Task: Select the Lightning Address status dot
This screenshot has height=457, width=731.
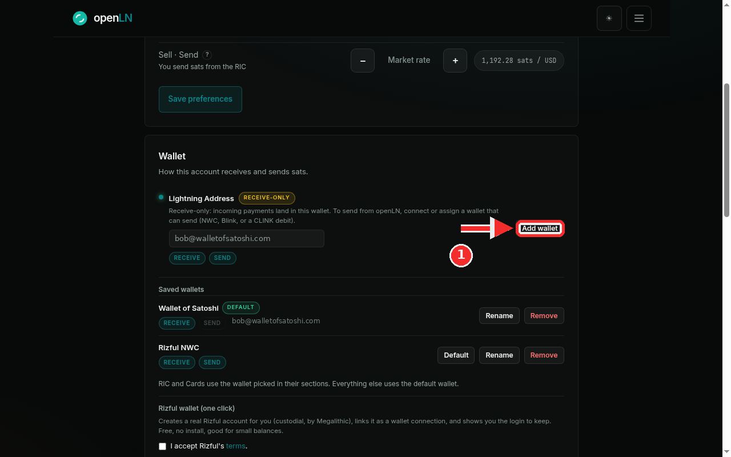Action: click(161, 197)
